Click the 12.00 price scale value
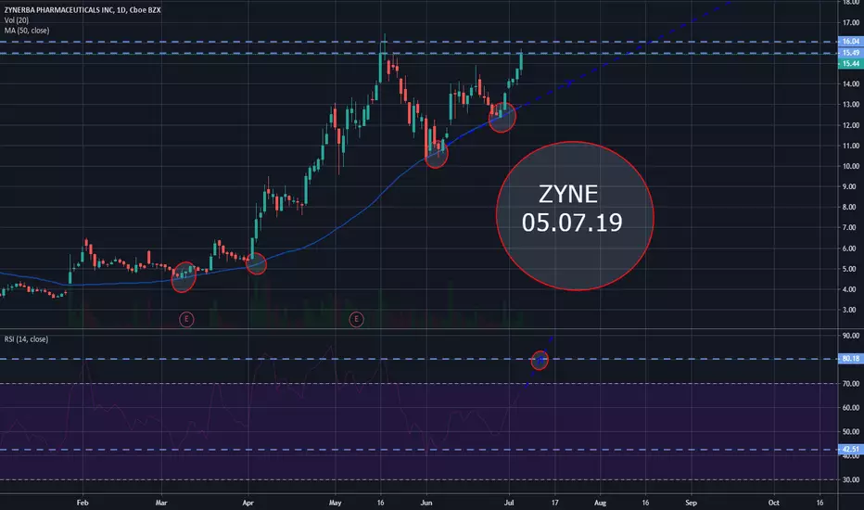The height and width of the screenshot is (510, 864). click(851, 125)
